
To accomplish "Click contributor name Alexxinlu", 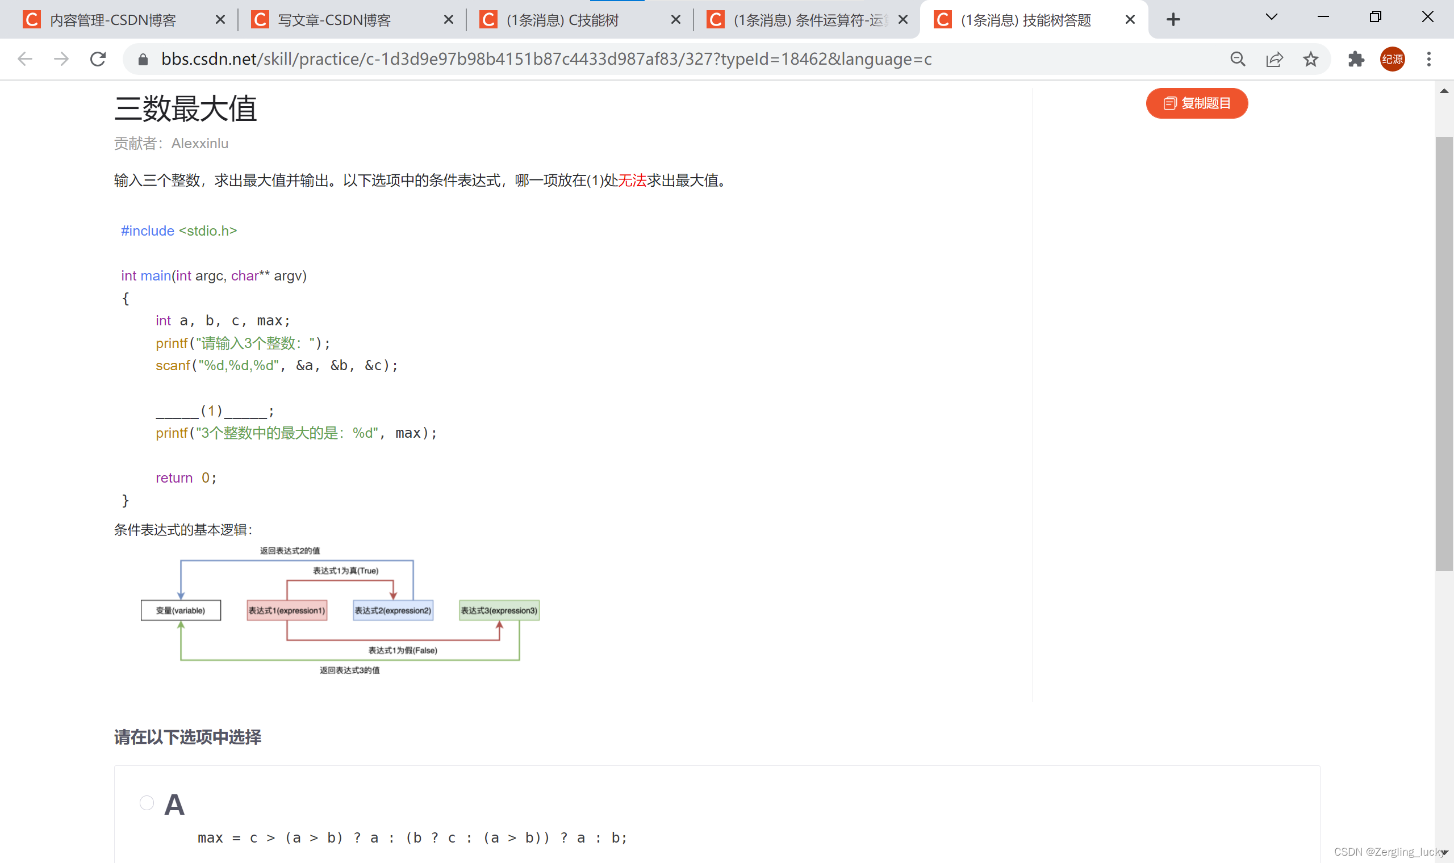I will [x=199, y=144].
